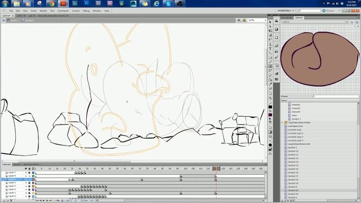Screen dimensions: 361x203
Task: Select the Paint Bucket tool
Action: 270,80
